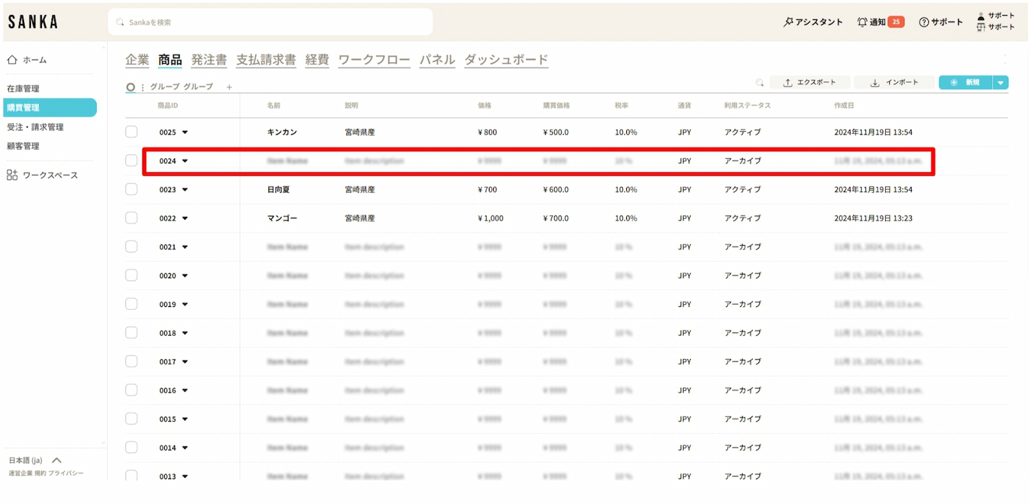The height and width of the screenshot is (504, 1030).
Task: Go to the ワークフロー tab
Action: tap(374, 60)
